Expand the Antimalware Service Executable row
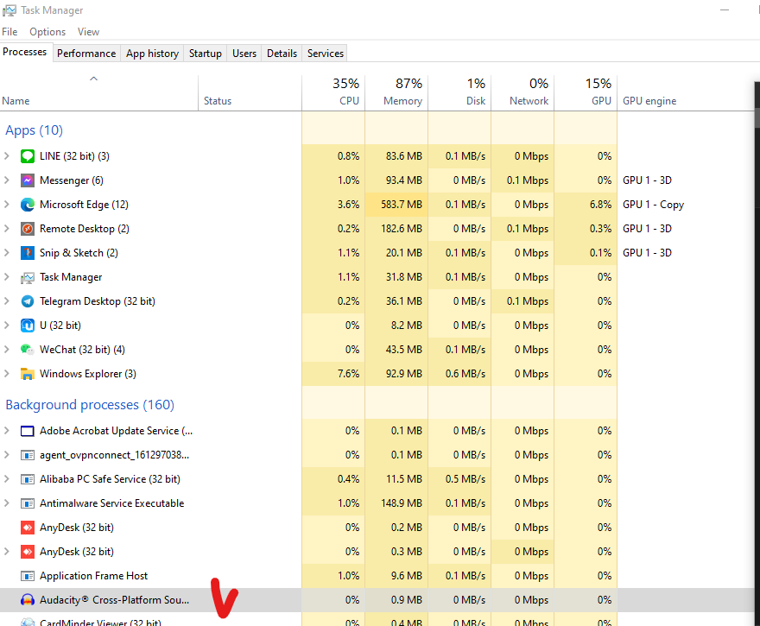760x626 pixels. pos(7,503)
